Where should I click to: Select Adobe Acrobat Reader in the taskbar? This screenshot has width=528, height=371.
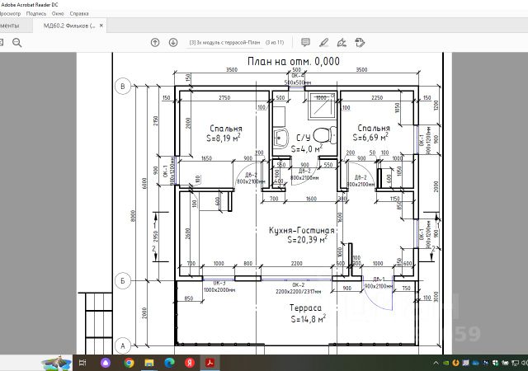[x=210, y=363]
